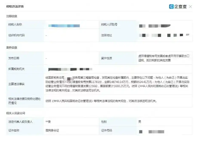Click the 主要违法事实 paragraph text

coord(117,84)
